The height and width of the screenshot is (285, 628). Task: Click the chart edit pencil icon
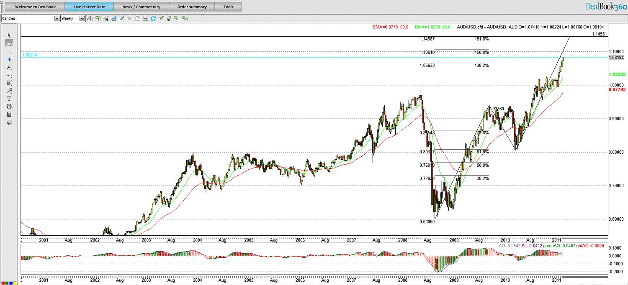(x=121, y=18)
